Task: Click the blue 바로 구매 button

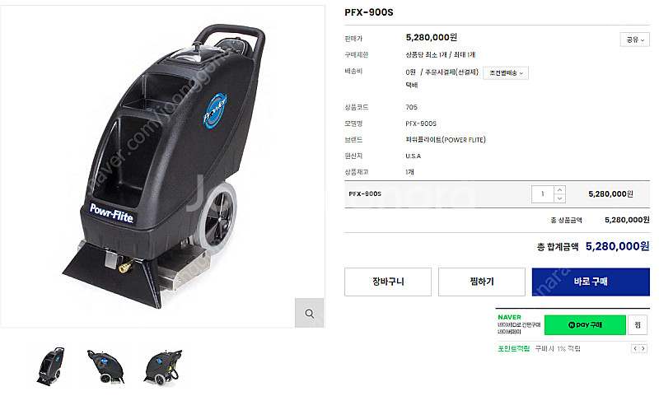Action: click(591, 282)
